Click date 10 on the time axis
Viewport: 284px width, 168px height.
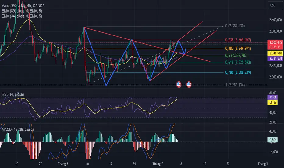[87, 164]
